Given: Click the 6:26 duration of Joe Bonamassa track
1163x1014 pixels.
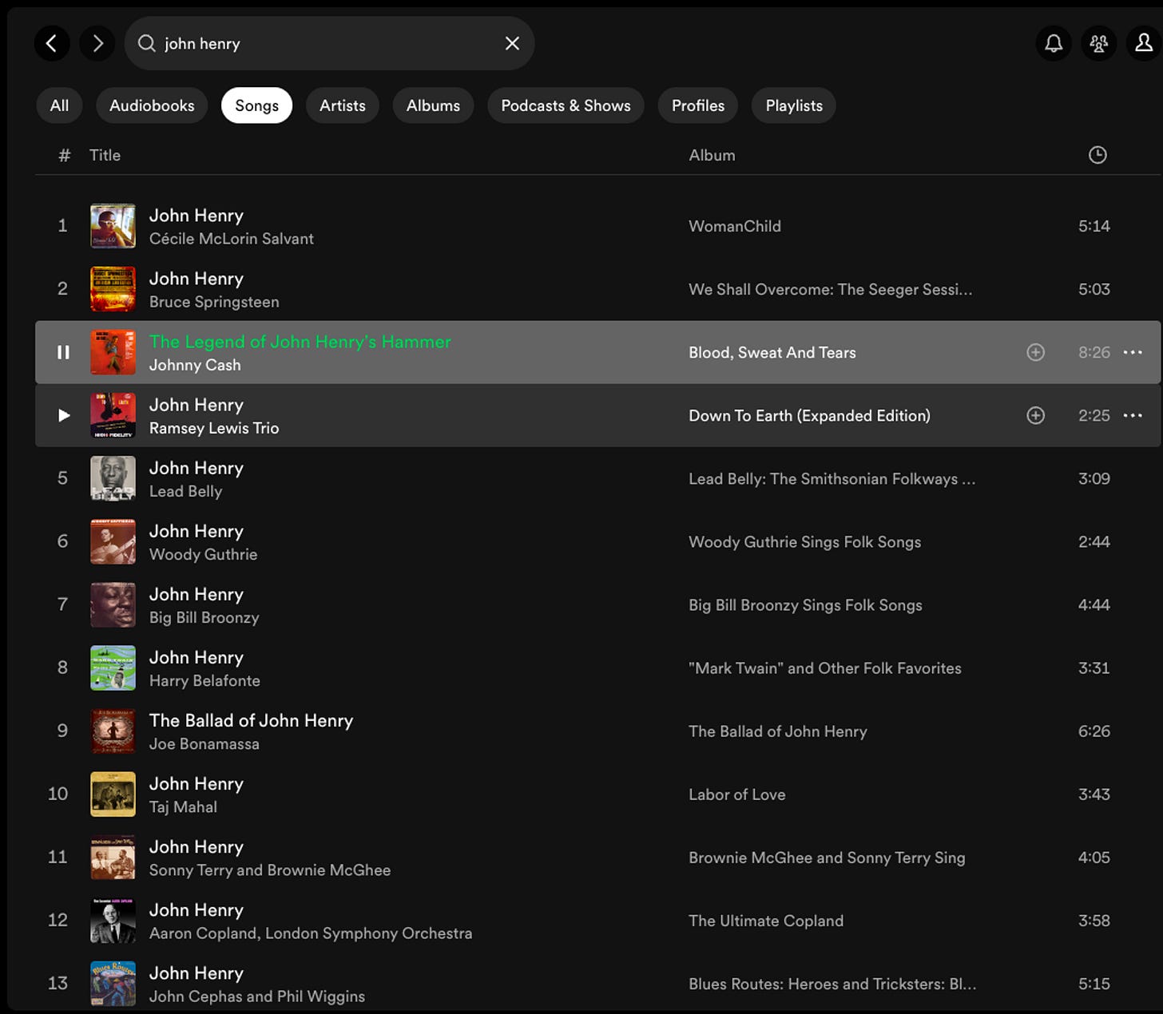Looking at the screenshot, I should coord(1094,731).
